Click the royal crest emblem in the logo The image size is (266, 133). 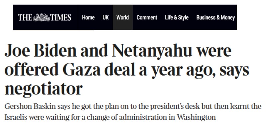point(41,17)
